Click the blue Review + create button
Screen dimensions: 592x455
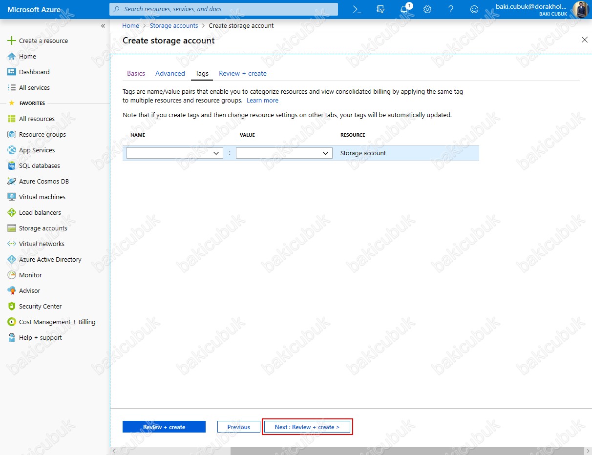pos(164,427)
